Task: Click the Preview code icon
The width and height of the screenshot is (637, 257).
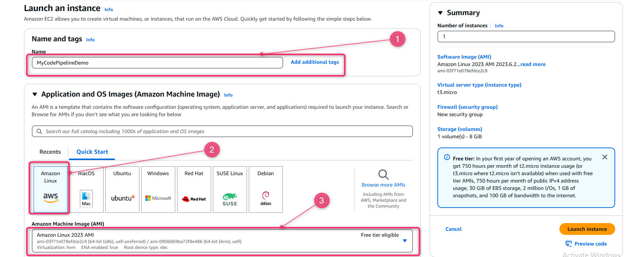Action: coord(569,244)
